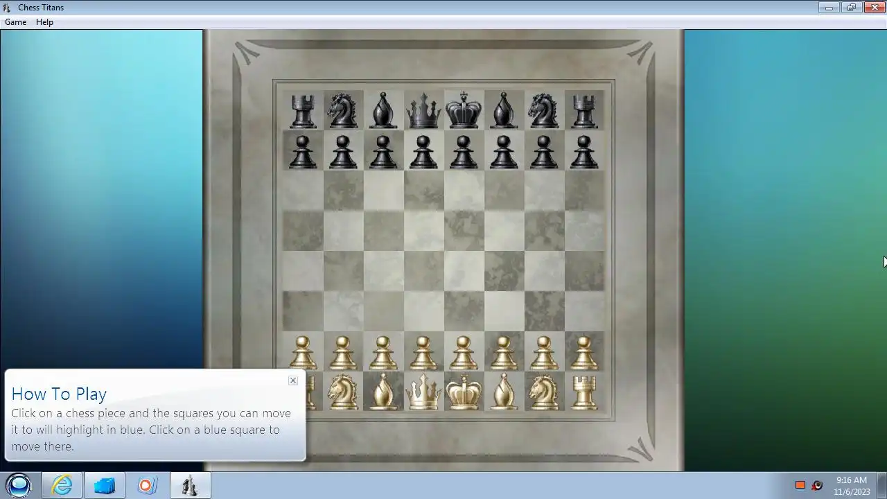
Task: Click the Show Desktop strip
Action: coord(881,485)
